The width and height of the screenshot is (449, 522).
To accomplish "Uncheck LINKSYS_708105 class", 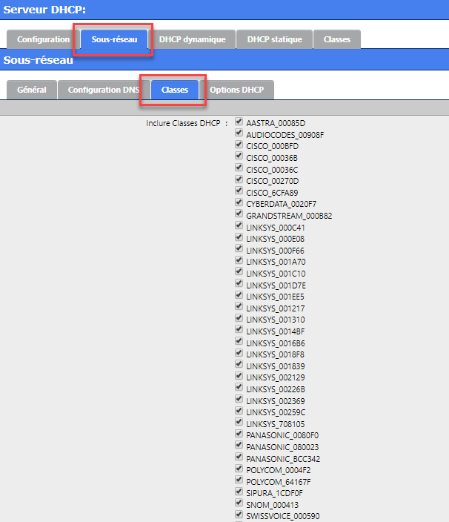I will coord(239,422).
